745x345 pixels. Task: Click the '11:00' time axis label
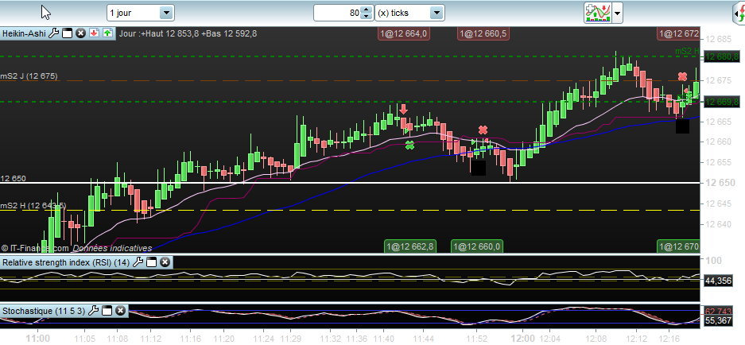click(x=38, y=339)
